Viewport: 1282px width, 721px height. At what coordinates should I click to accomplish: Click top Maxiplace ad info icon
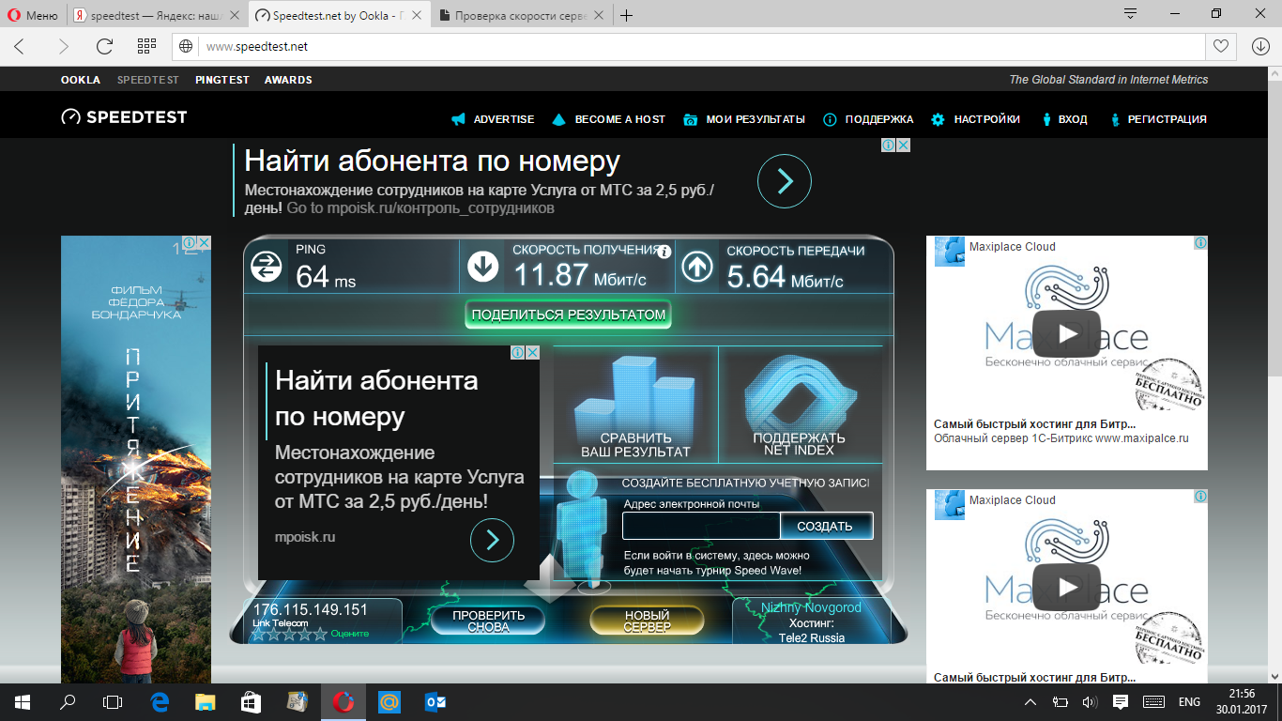coord(1200,243)
